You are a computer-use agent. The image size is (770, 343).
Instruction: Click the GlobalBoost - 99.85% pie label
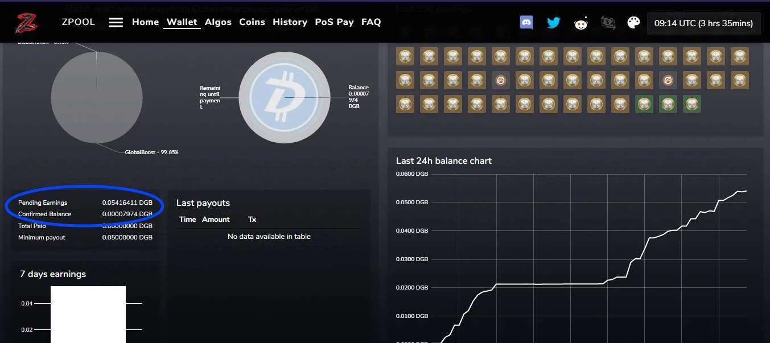point(152,152)
